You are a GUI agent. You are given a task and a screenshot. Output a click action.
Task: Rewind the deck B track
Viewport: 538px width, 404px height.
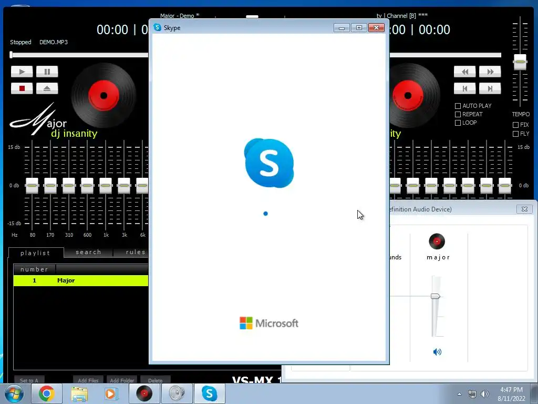pyautogui.click(x=464, y=72)
